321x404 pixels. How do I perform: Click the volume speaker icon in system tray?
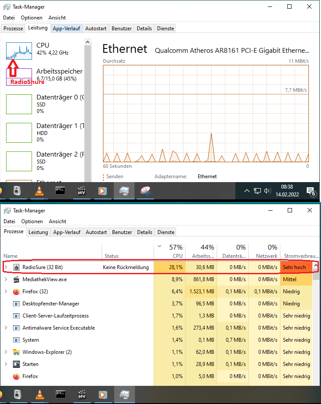267,191
